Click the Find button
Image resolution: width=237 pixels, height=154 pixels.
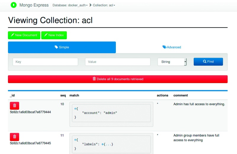tap(208, 61)
